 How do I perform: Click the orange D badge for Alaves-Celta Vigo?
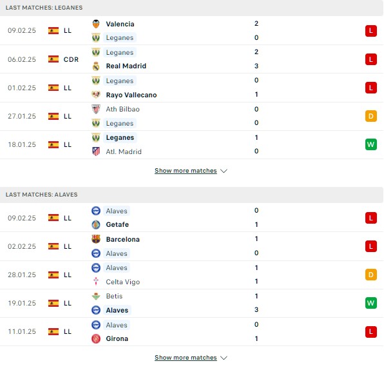(370, 275)
